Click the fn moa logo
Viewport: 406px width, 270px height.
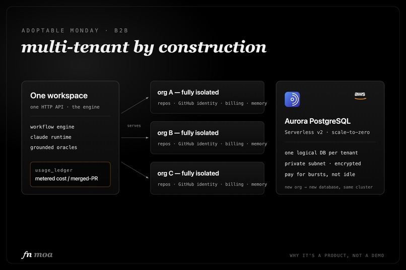point(37,255)
